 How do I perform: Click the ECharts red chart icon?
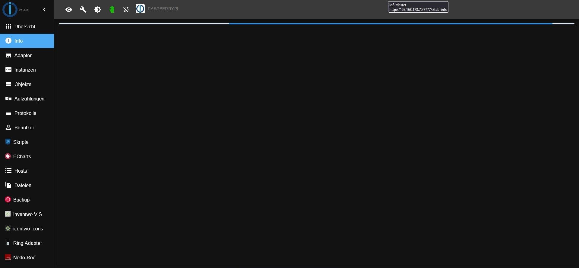click(8, 156)
